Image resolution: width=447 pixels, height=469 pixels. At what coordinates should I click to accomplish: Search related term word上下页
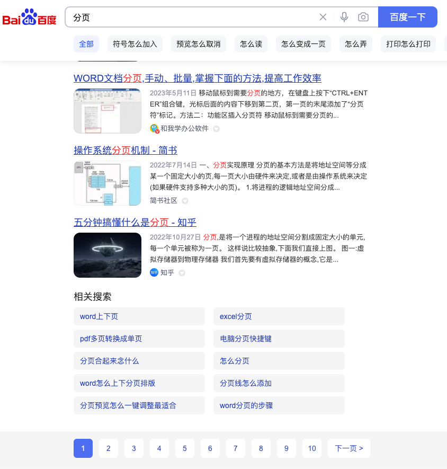tap(139, 316)
